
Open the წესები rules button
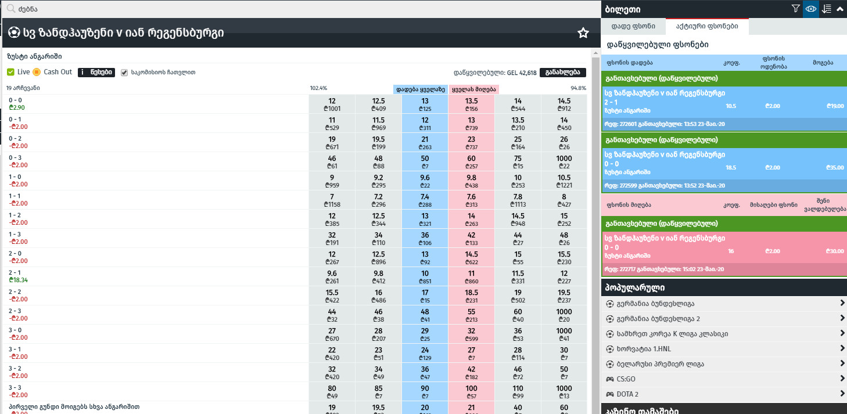[x=96, y=72]
